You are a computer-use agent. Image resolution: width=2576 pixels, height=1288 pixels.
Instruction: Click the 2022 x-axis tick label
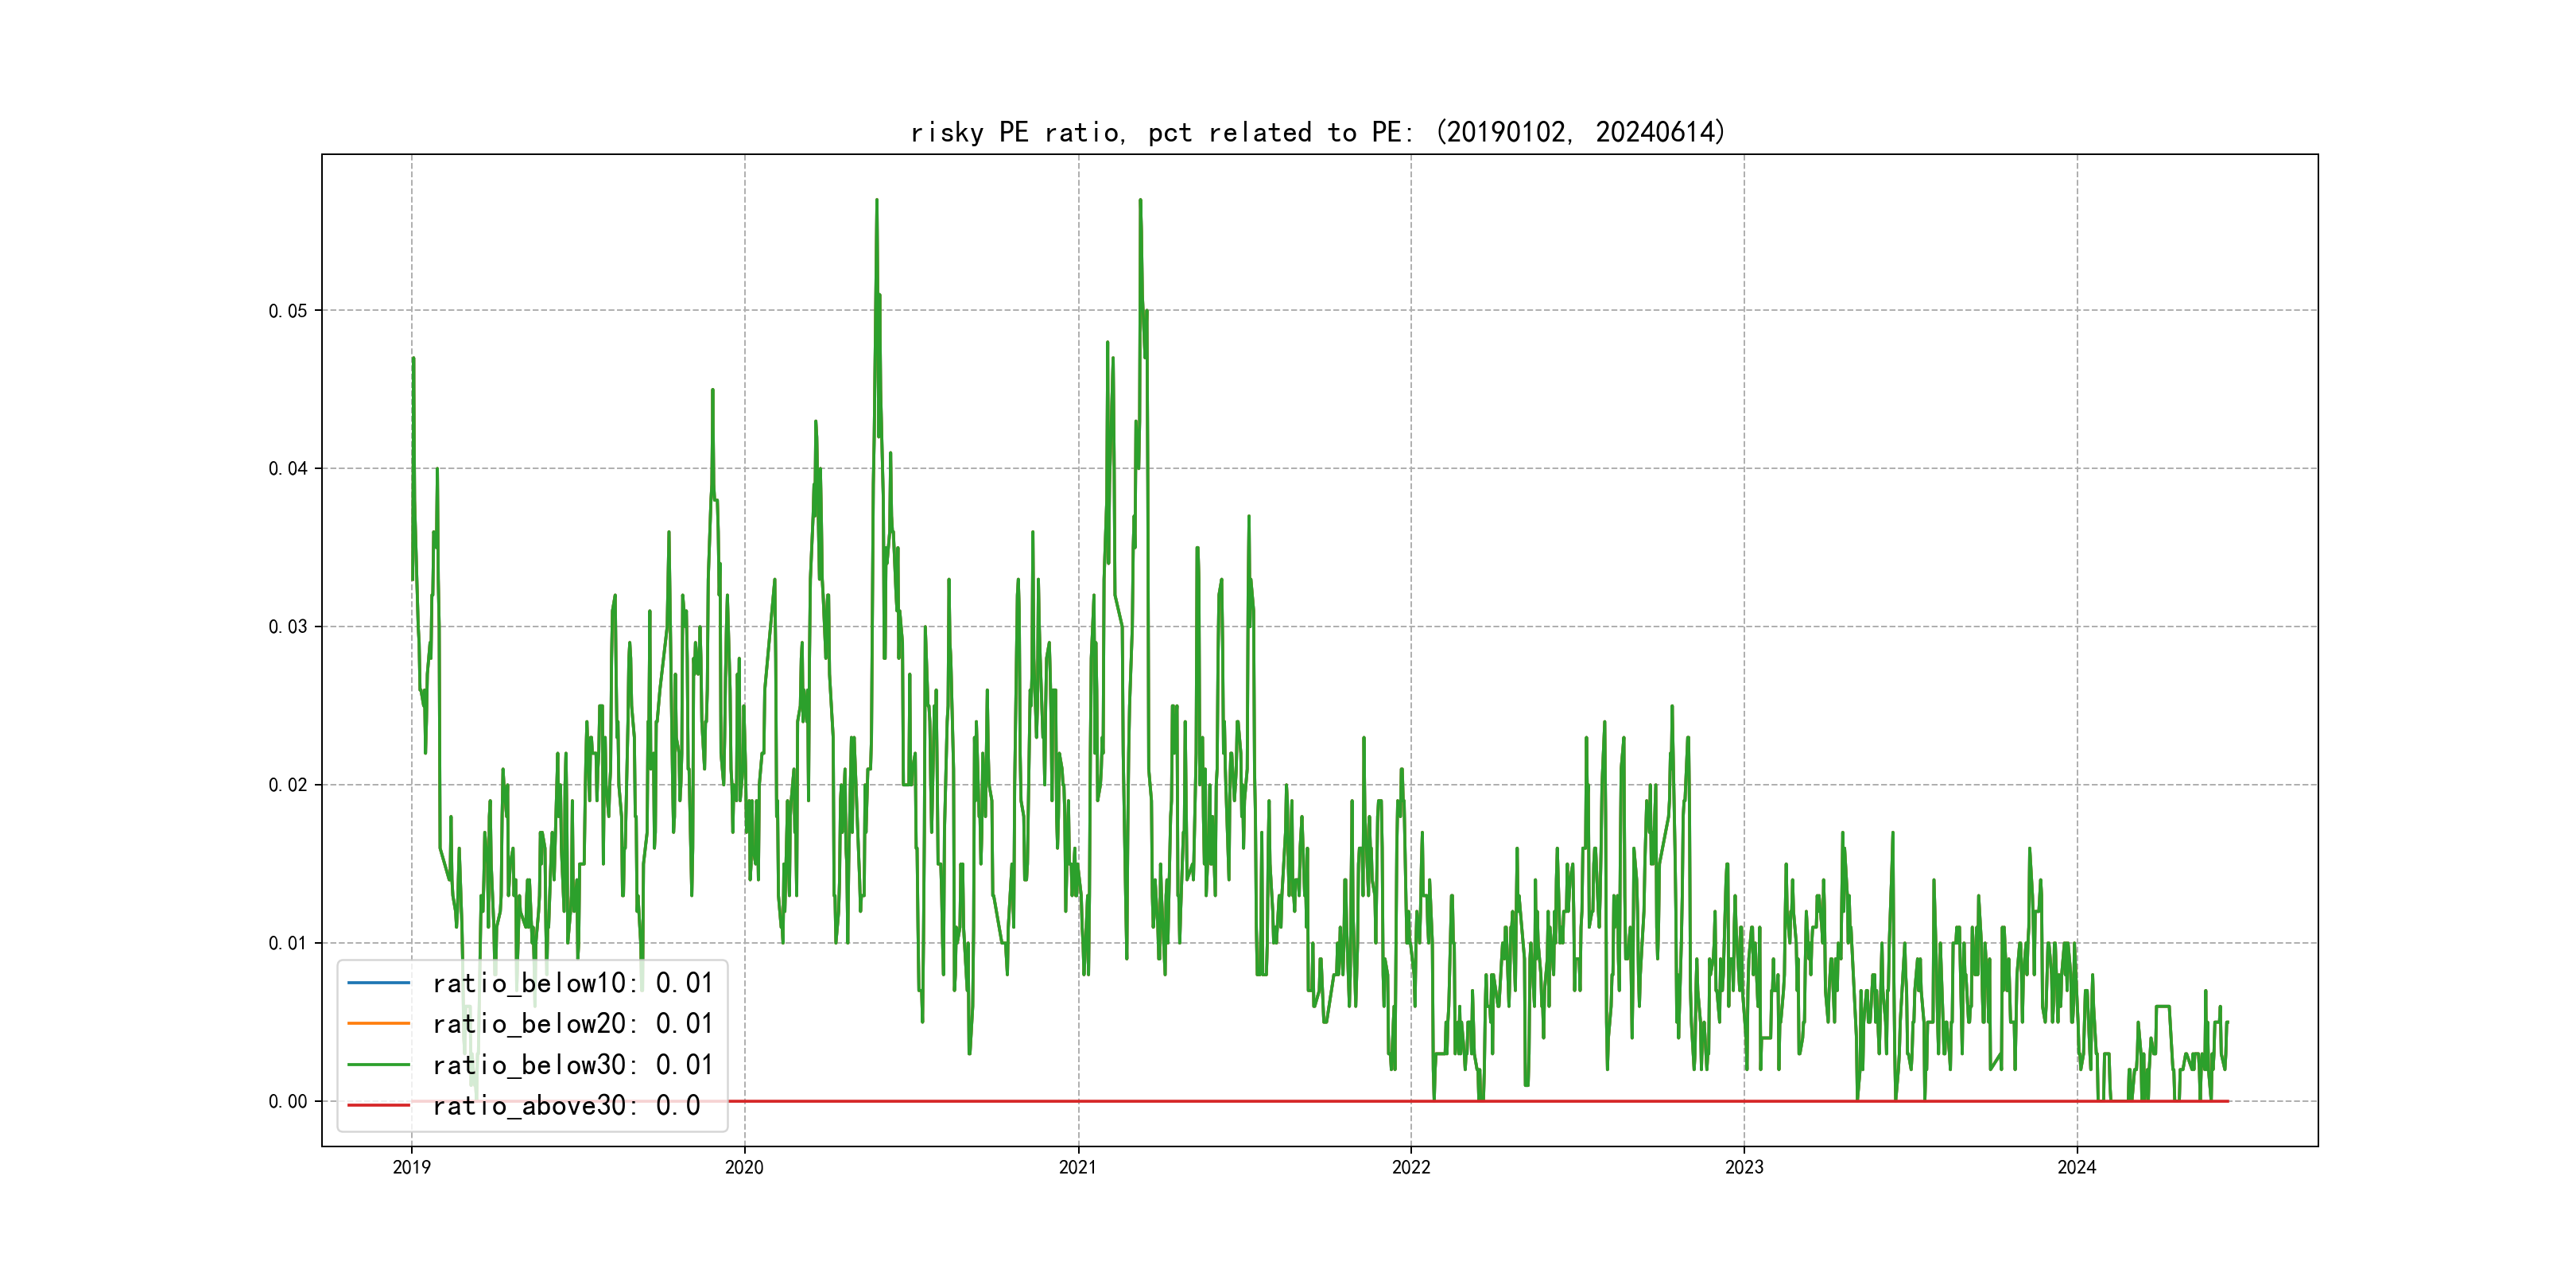click(1411, 1167)
